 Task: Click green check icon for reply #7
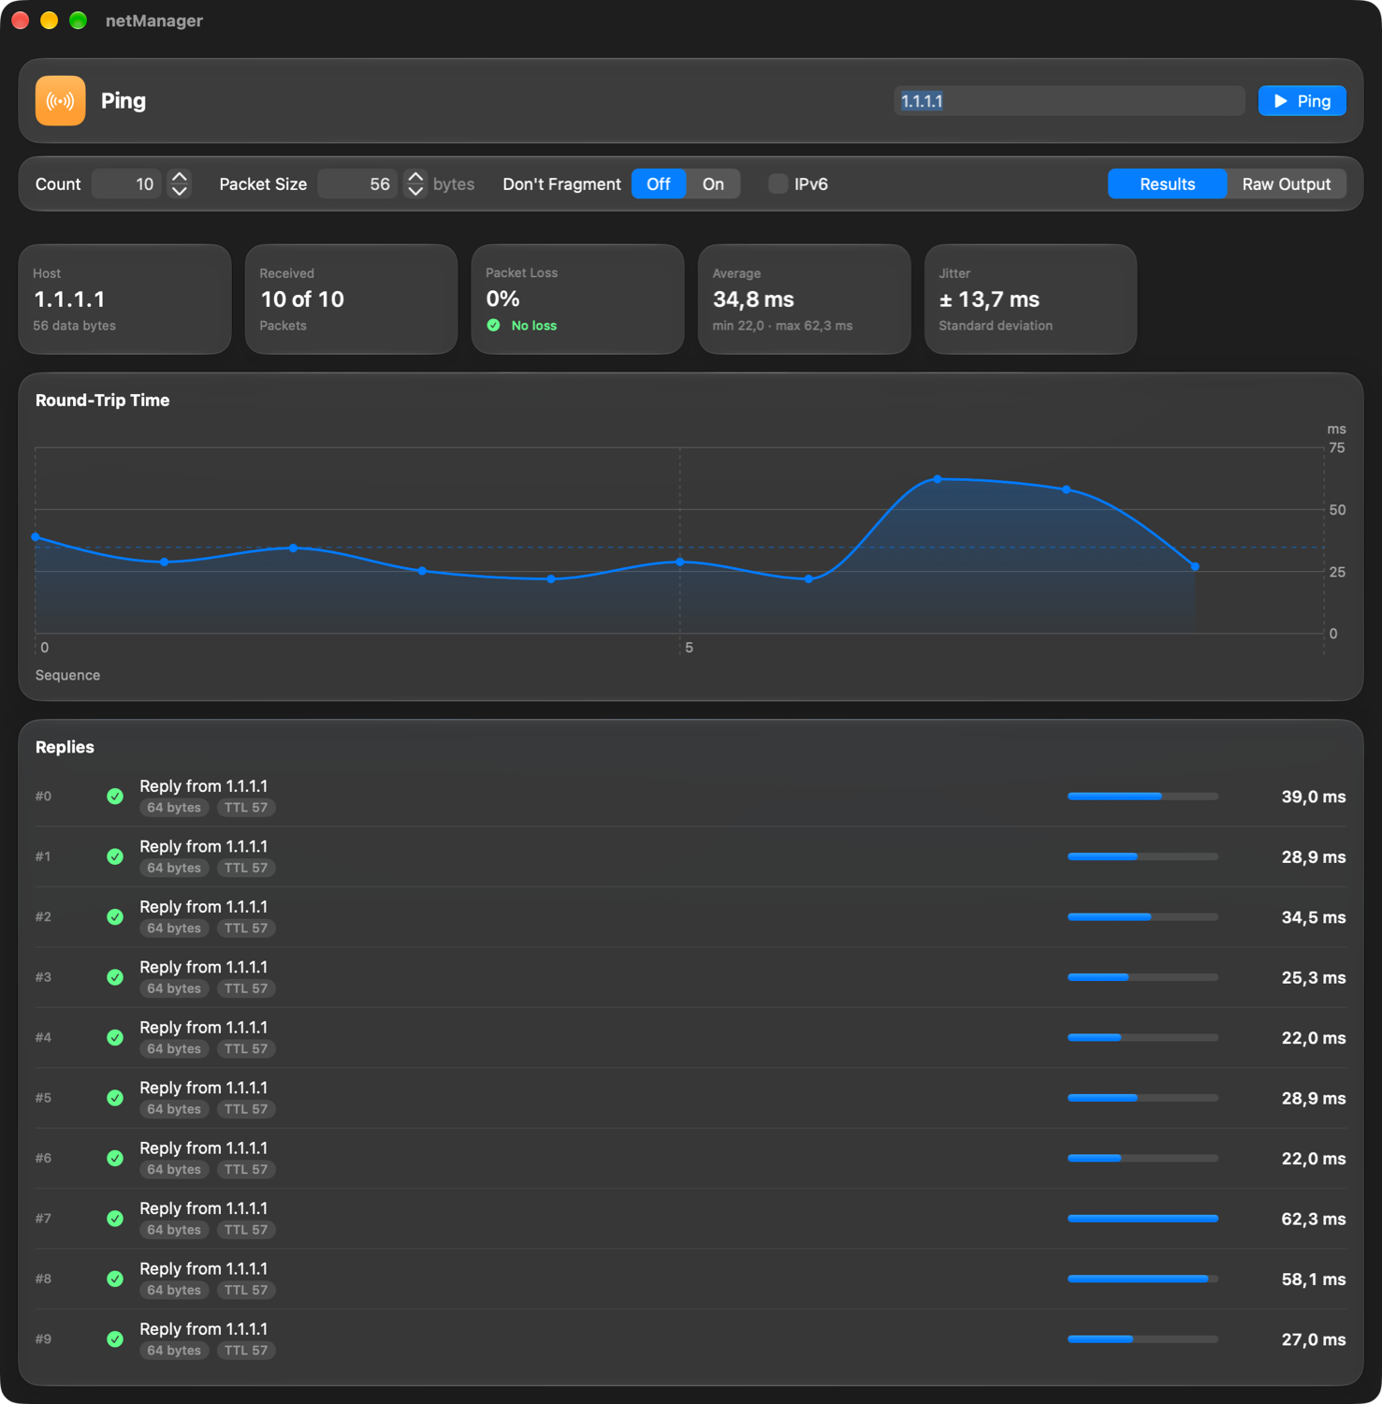point(115,1219)
